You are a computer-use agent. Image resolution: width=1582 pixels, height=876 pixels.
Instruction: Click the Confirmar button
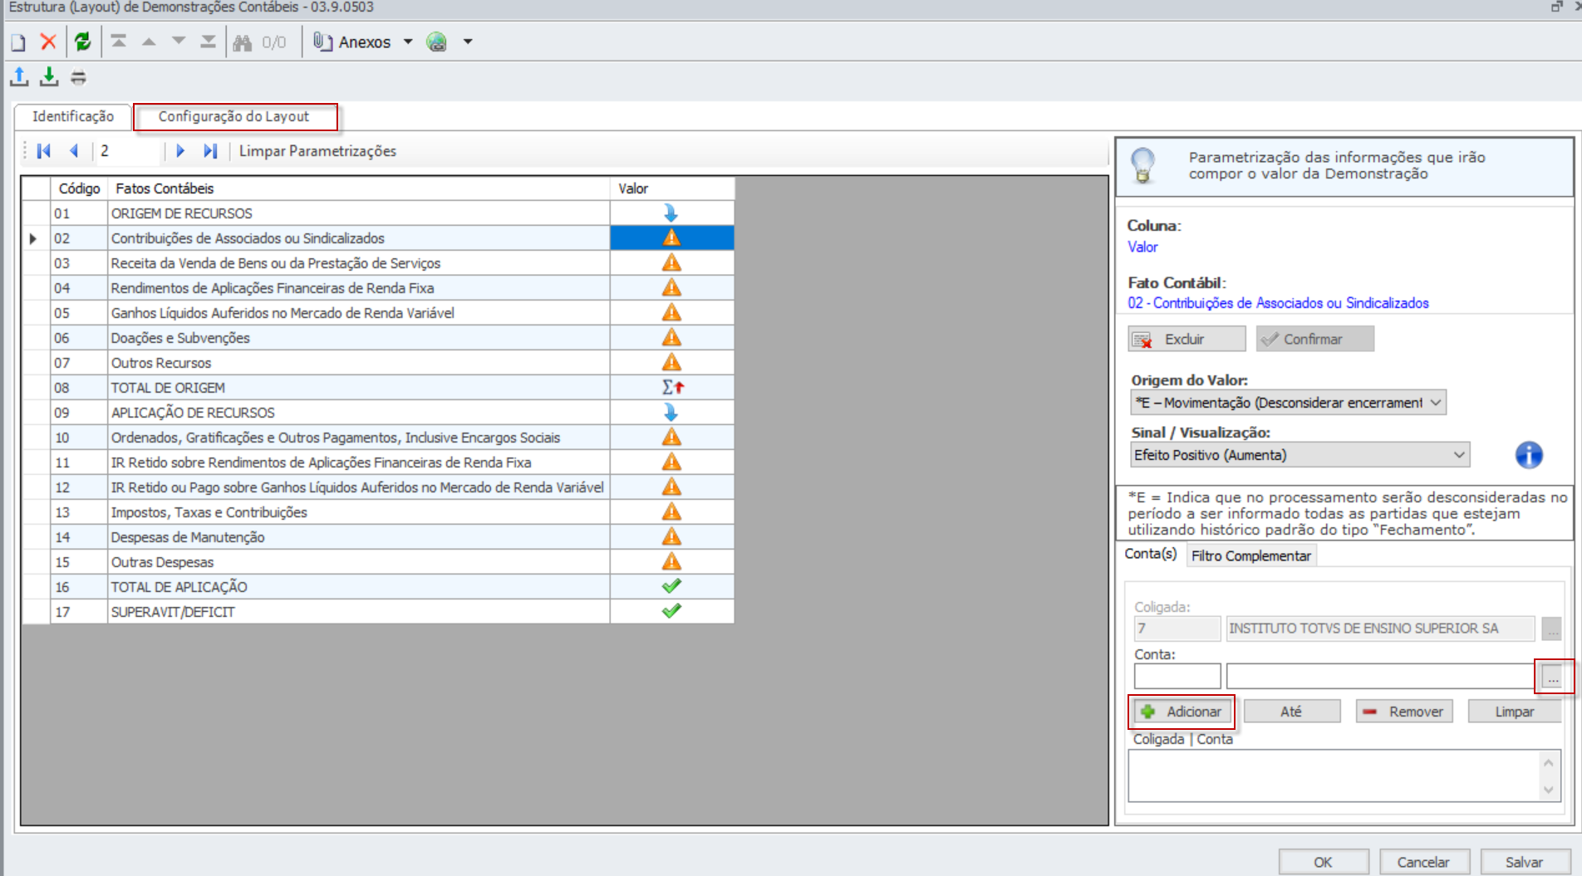(1314, 339)
